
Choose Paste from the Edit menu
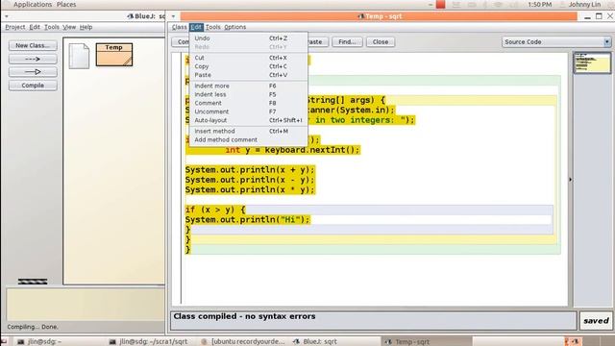(x=248, y=75)
